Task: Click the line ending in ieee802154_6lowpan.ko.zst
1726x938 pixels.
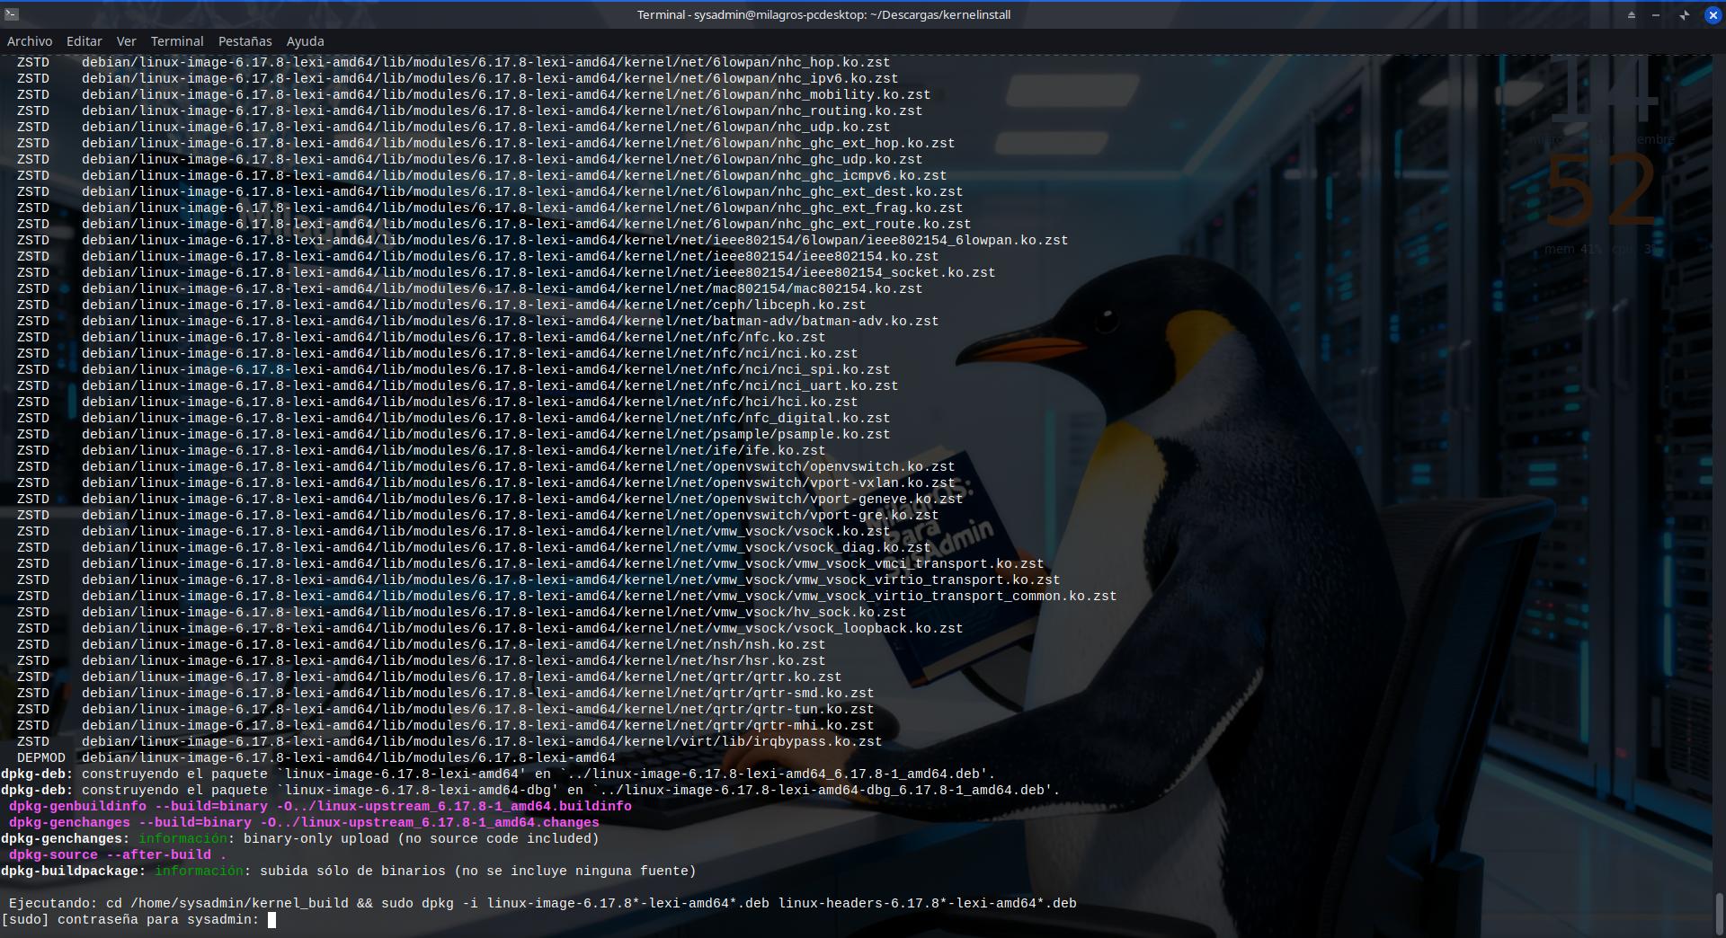Action: [x=542, y=240]
